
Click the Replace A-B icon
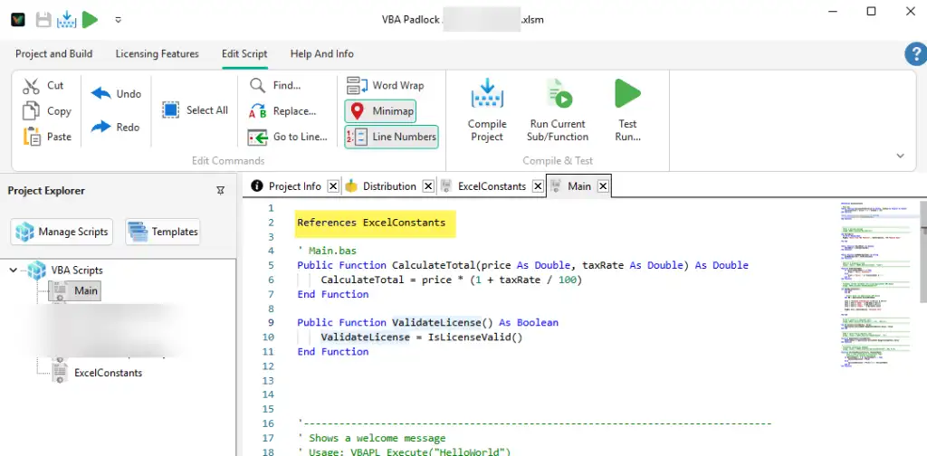258,111
